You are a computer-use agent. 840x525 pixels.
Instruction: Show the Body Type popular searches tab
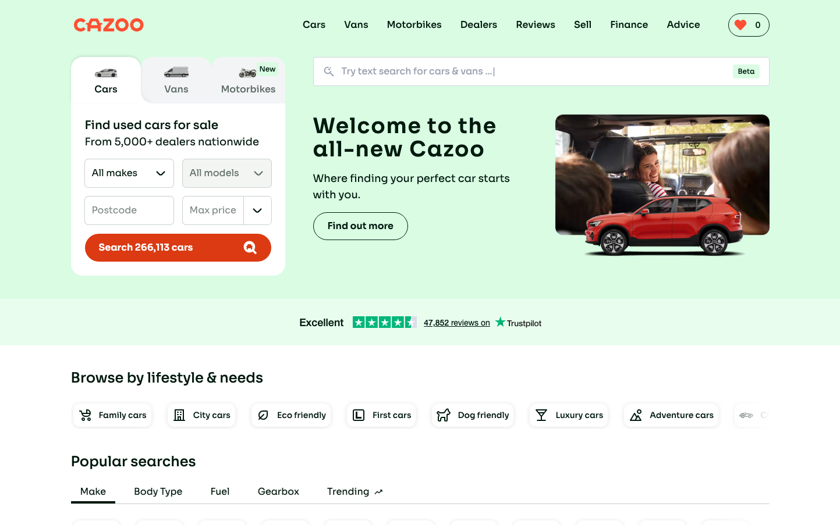click(x=158, y=492)
